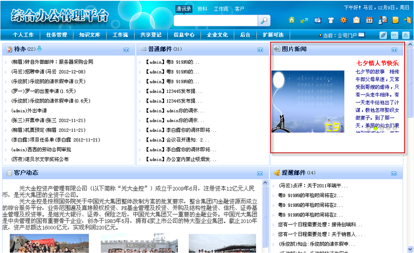Open reminder (马云)点评：关于2011年端午
Screen dimensions: 414x253
point(313,186)
